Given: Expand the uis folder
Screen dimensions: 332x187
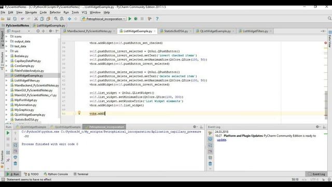Looking at the screenshot, I should [7, 51].
